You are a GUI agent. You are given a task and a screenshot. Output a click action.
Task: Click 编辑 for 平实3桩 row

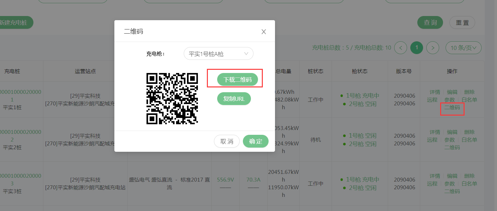[x=452, y=176]
